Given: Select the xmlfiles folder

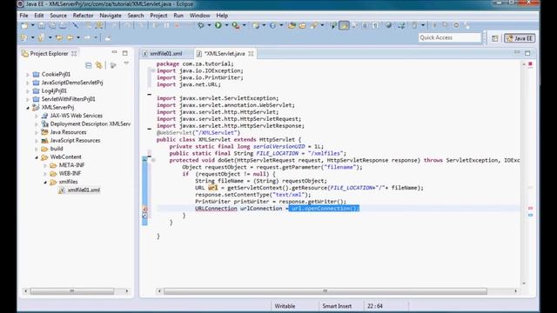Looking at the screenshot, I should tap(68, 182).
